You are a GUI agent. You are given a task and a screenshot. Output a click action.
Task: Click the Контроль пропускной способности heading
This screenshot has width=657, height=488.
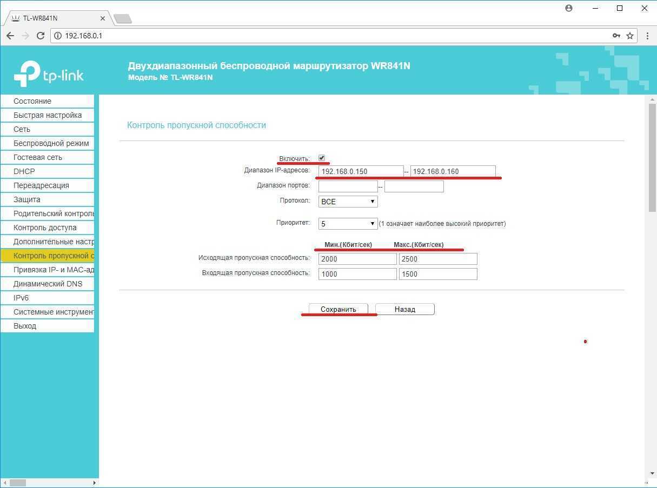tap(196, 125)
